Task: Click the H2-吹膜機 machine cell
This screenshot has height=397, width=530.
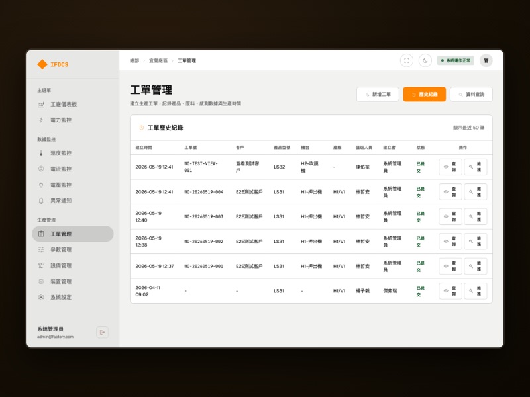Action: point(309,167)
